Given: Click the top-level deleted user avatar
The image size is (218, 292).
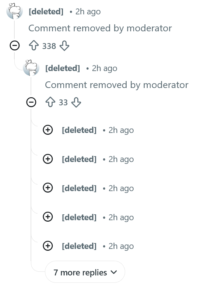Looking at the screenshot, I should 14,11.
